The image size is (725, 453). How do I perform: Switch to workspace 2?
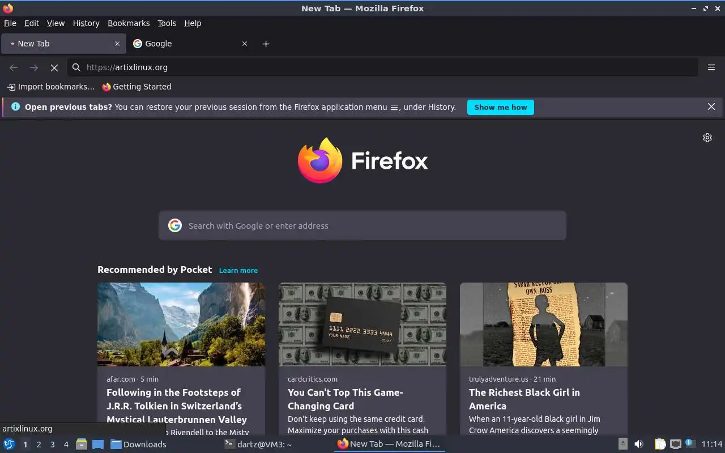(39, 445)
